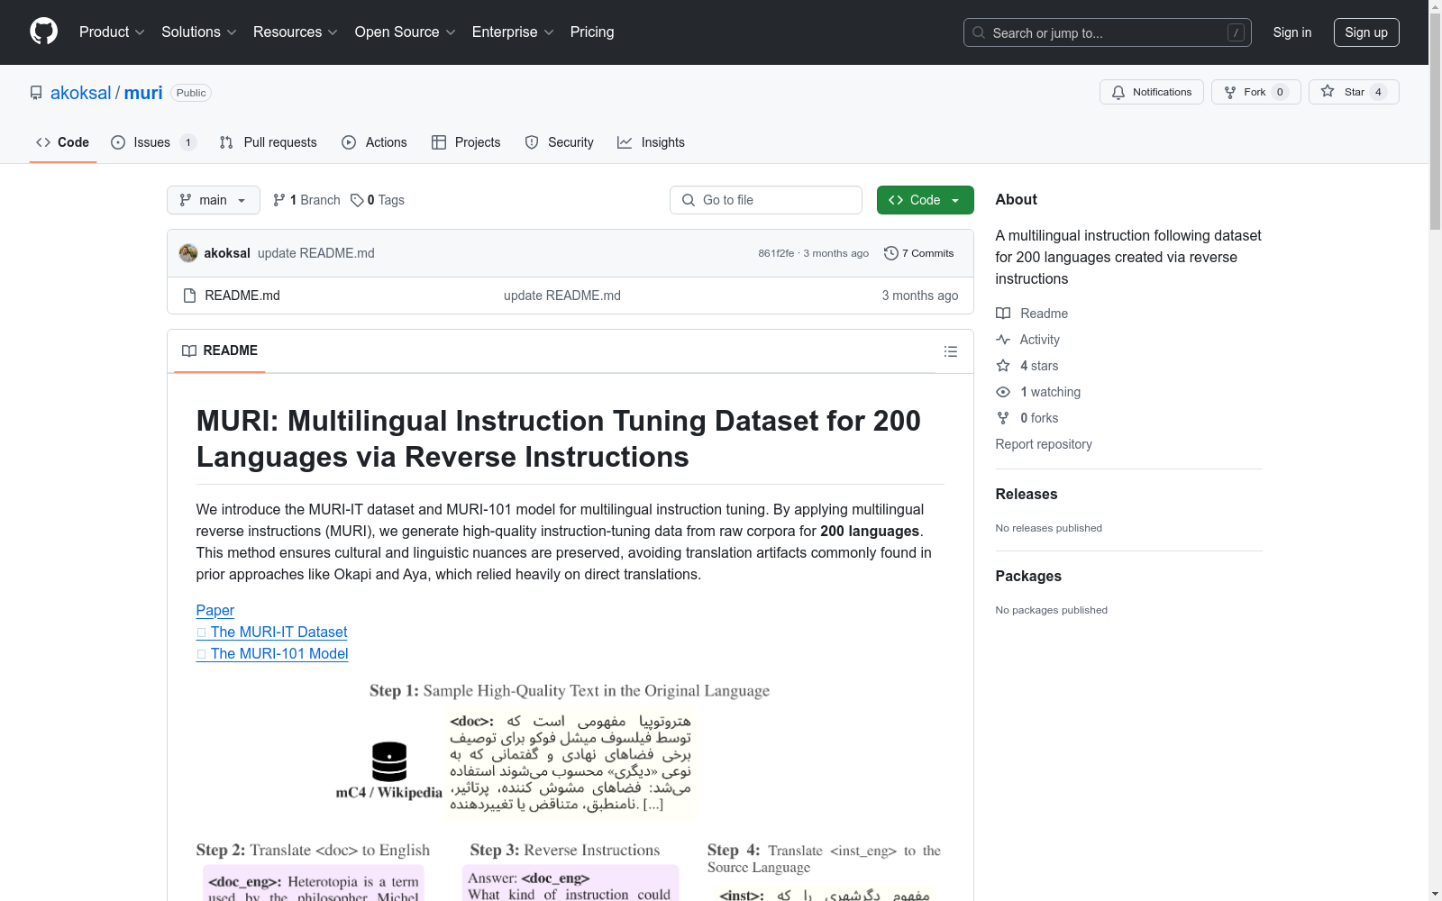
Task: Expand the Open Source menu
Action: pos(405,32)
